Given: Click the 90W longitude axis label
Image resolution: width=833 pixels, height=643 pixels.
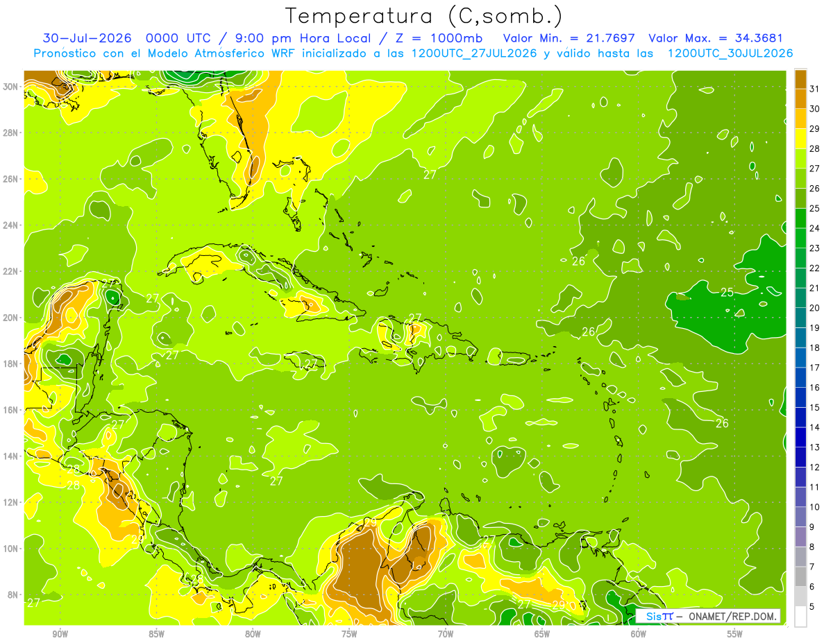Looking at the screenshot, I should [60, 634].
